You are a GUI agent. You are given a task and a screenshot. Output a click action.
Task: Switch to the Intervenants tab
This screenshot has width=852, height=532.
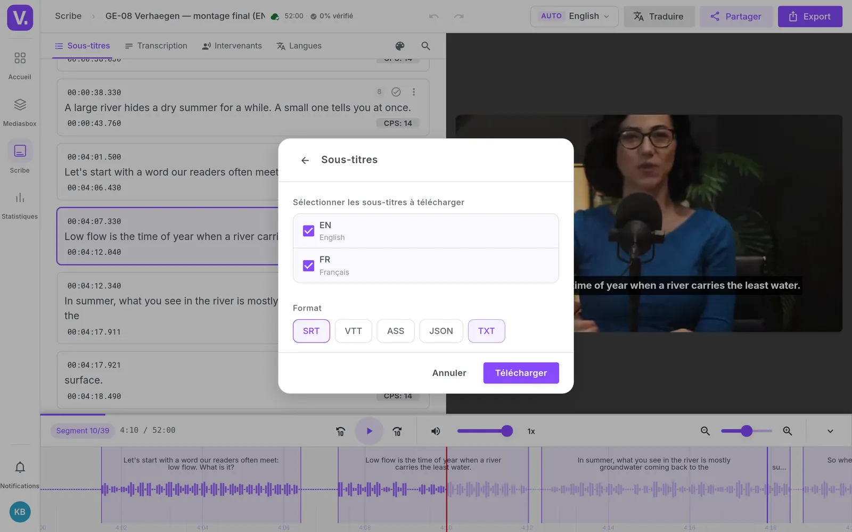232,46
